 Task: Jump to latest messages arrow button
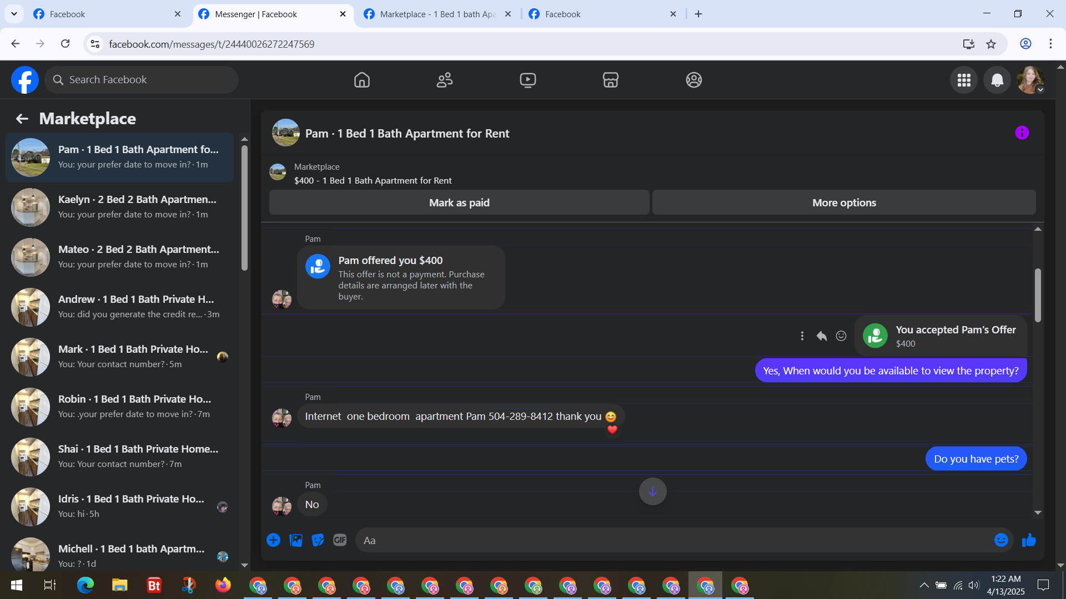[x=652, y=491]
